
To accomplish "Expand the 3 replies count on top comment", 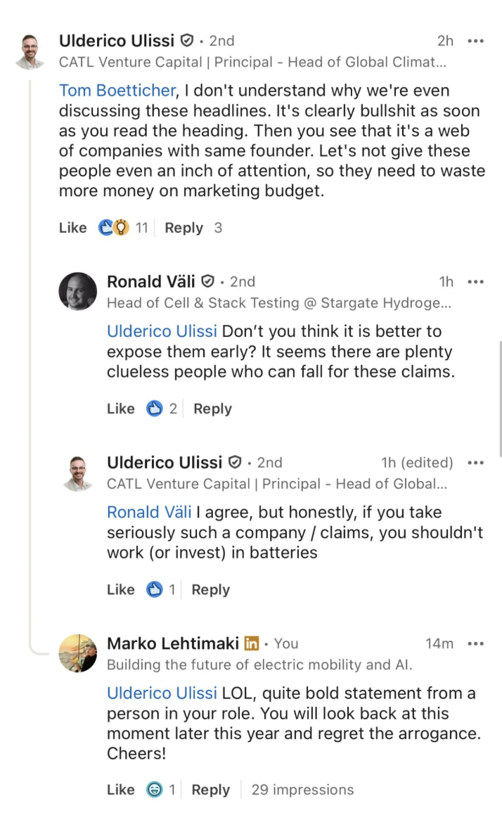I will [218, 228].
